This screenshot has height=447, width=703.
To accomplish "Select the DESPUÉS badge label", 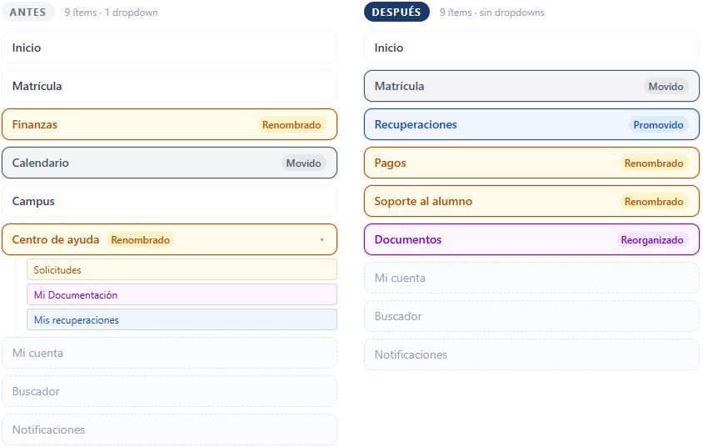I will (396, 13).
